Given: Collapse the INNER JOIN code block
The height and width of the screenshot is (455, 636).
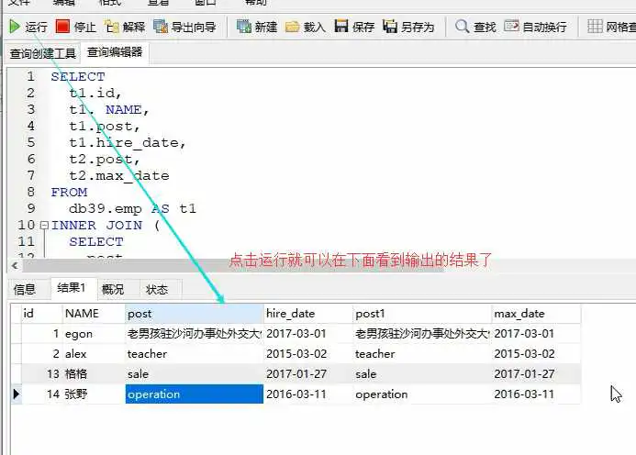Looking at the screenshot, I should click(x=43, y=225).
